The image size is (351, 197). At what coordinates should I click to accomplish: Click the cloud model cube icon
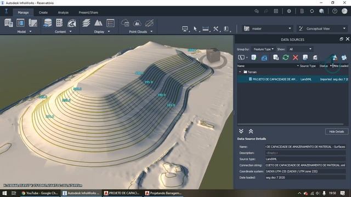click(x=322, y=11)
